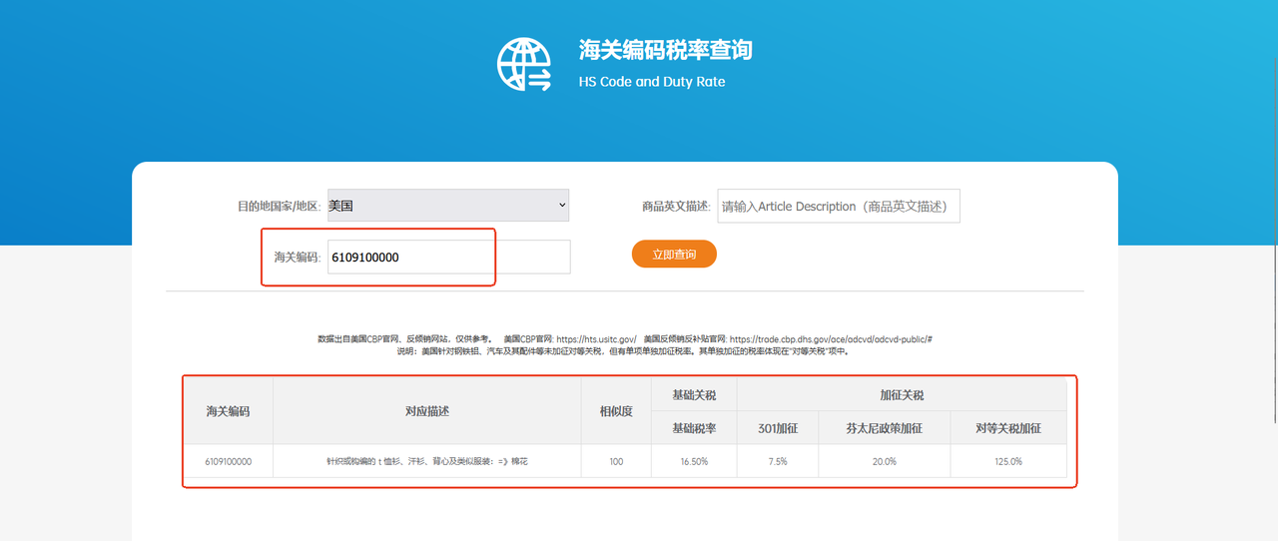Image resolution: width=1278 pixels, height=541 pixels.
Task: Click the 16.50% base rate cell
Action: [x=694, y=461]
